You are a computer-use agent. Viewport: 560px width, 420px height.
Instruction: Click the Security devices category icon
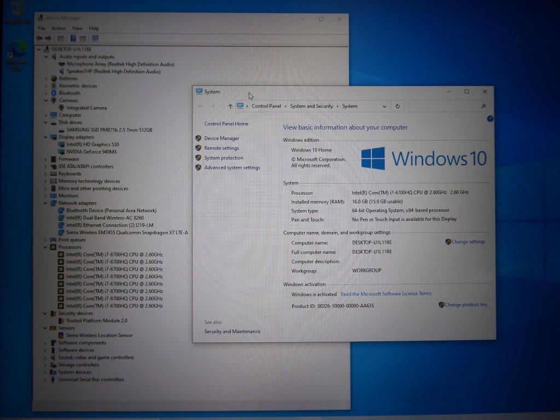pos(53,313)
